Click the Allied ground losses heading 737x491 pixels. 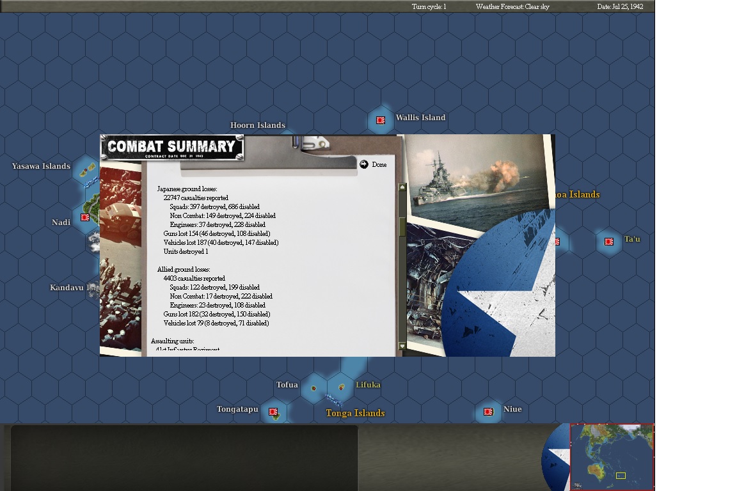coord(184,269)
